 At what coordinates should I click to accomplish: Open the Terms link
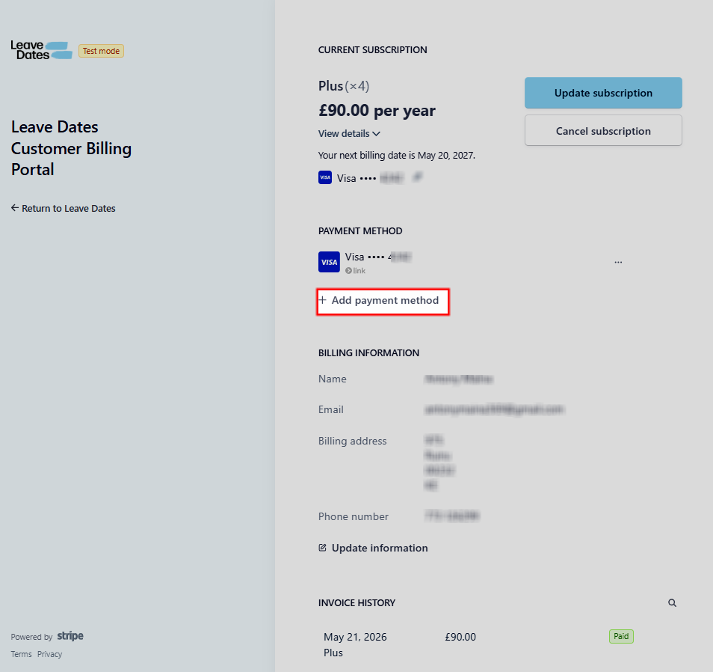[x=22, y=654]
